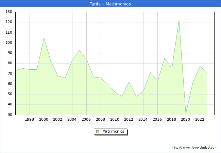This screenshot has width=221, height=153.
Task: Click the year 2000 peak point
Action: coord(44,38)
